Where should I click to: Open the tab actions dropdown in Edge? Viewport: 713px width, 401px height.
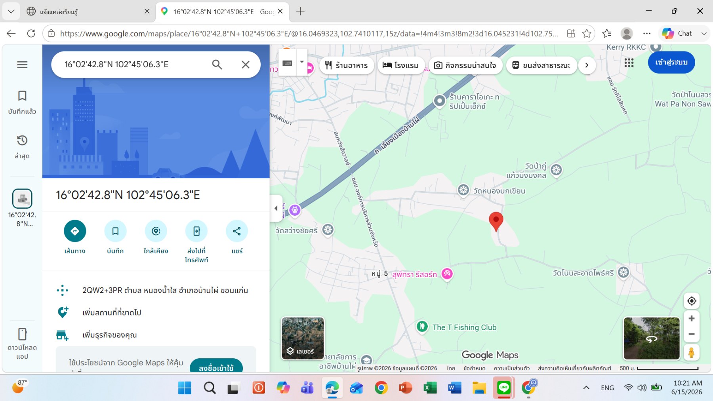pos(11,11)
